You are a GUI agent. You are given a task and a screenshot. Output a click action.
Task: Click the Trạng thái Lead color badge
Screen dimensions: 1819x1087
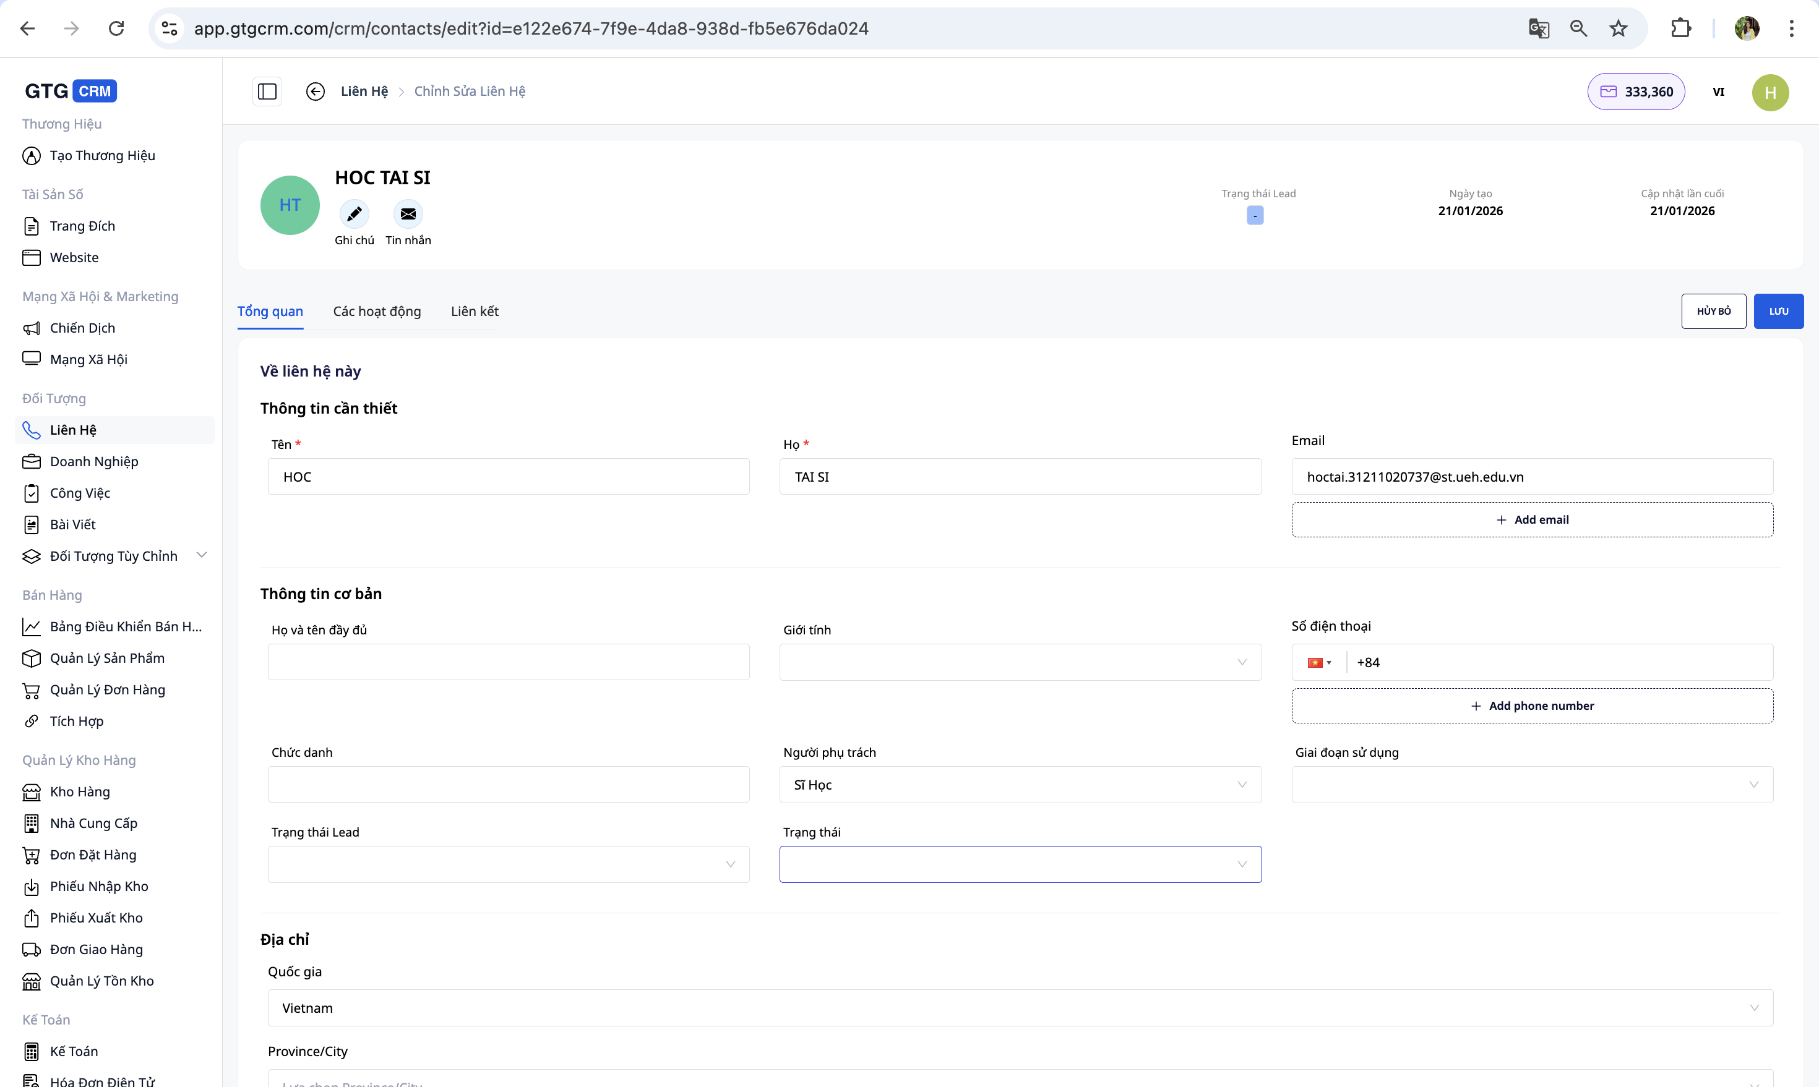1255,215
